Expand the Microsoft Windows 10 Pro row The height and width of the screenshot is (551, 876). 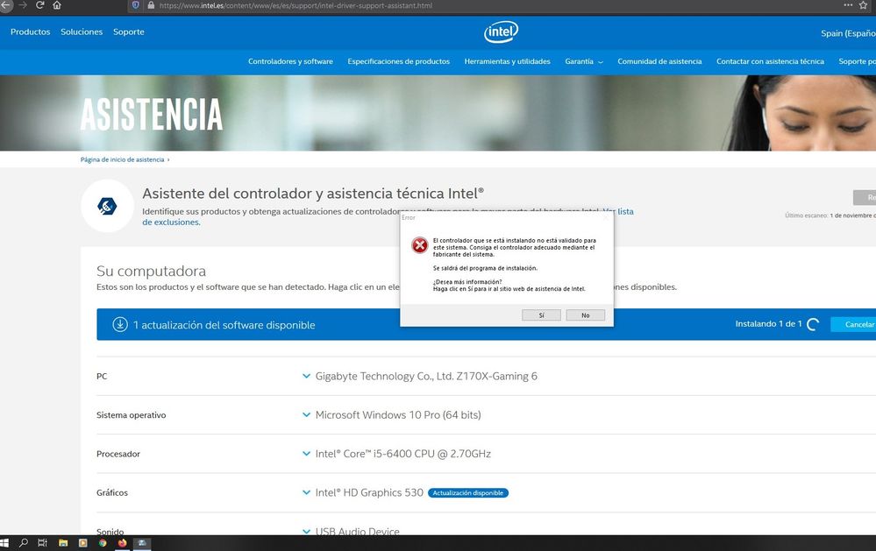click(306, 415)
